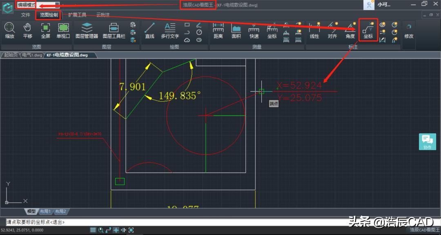
Task: Click the 坐标 coordinate annotation tool
Action: pyautogui.click(x=368, y=31)
